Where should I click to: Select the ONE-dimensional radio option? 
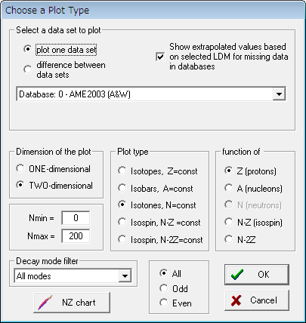tap(20, 168)
